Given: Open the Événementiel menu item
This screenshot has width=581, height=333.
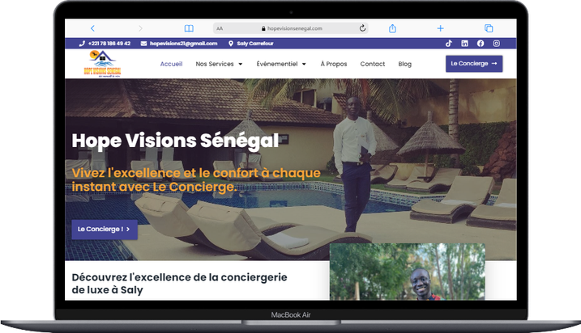Looking at the screenshot, I should [x=277, y=64].
